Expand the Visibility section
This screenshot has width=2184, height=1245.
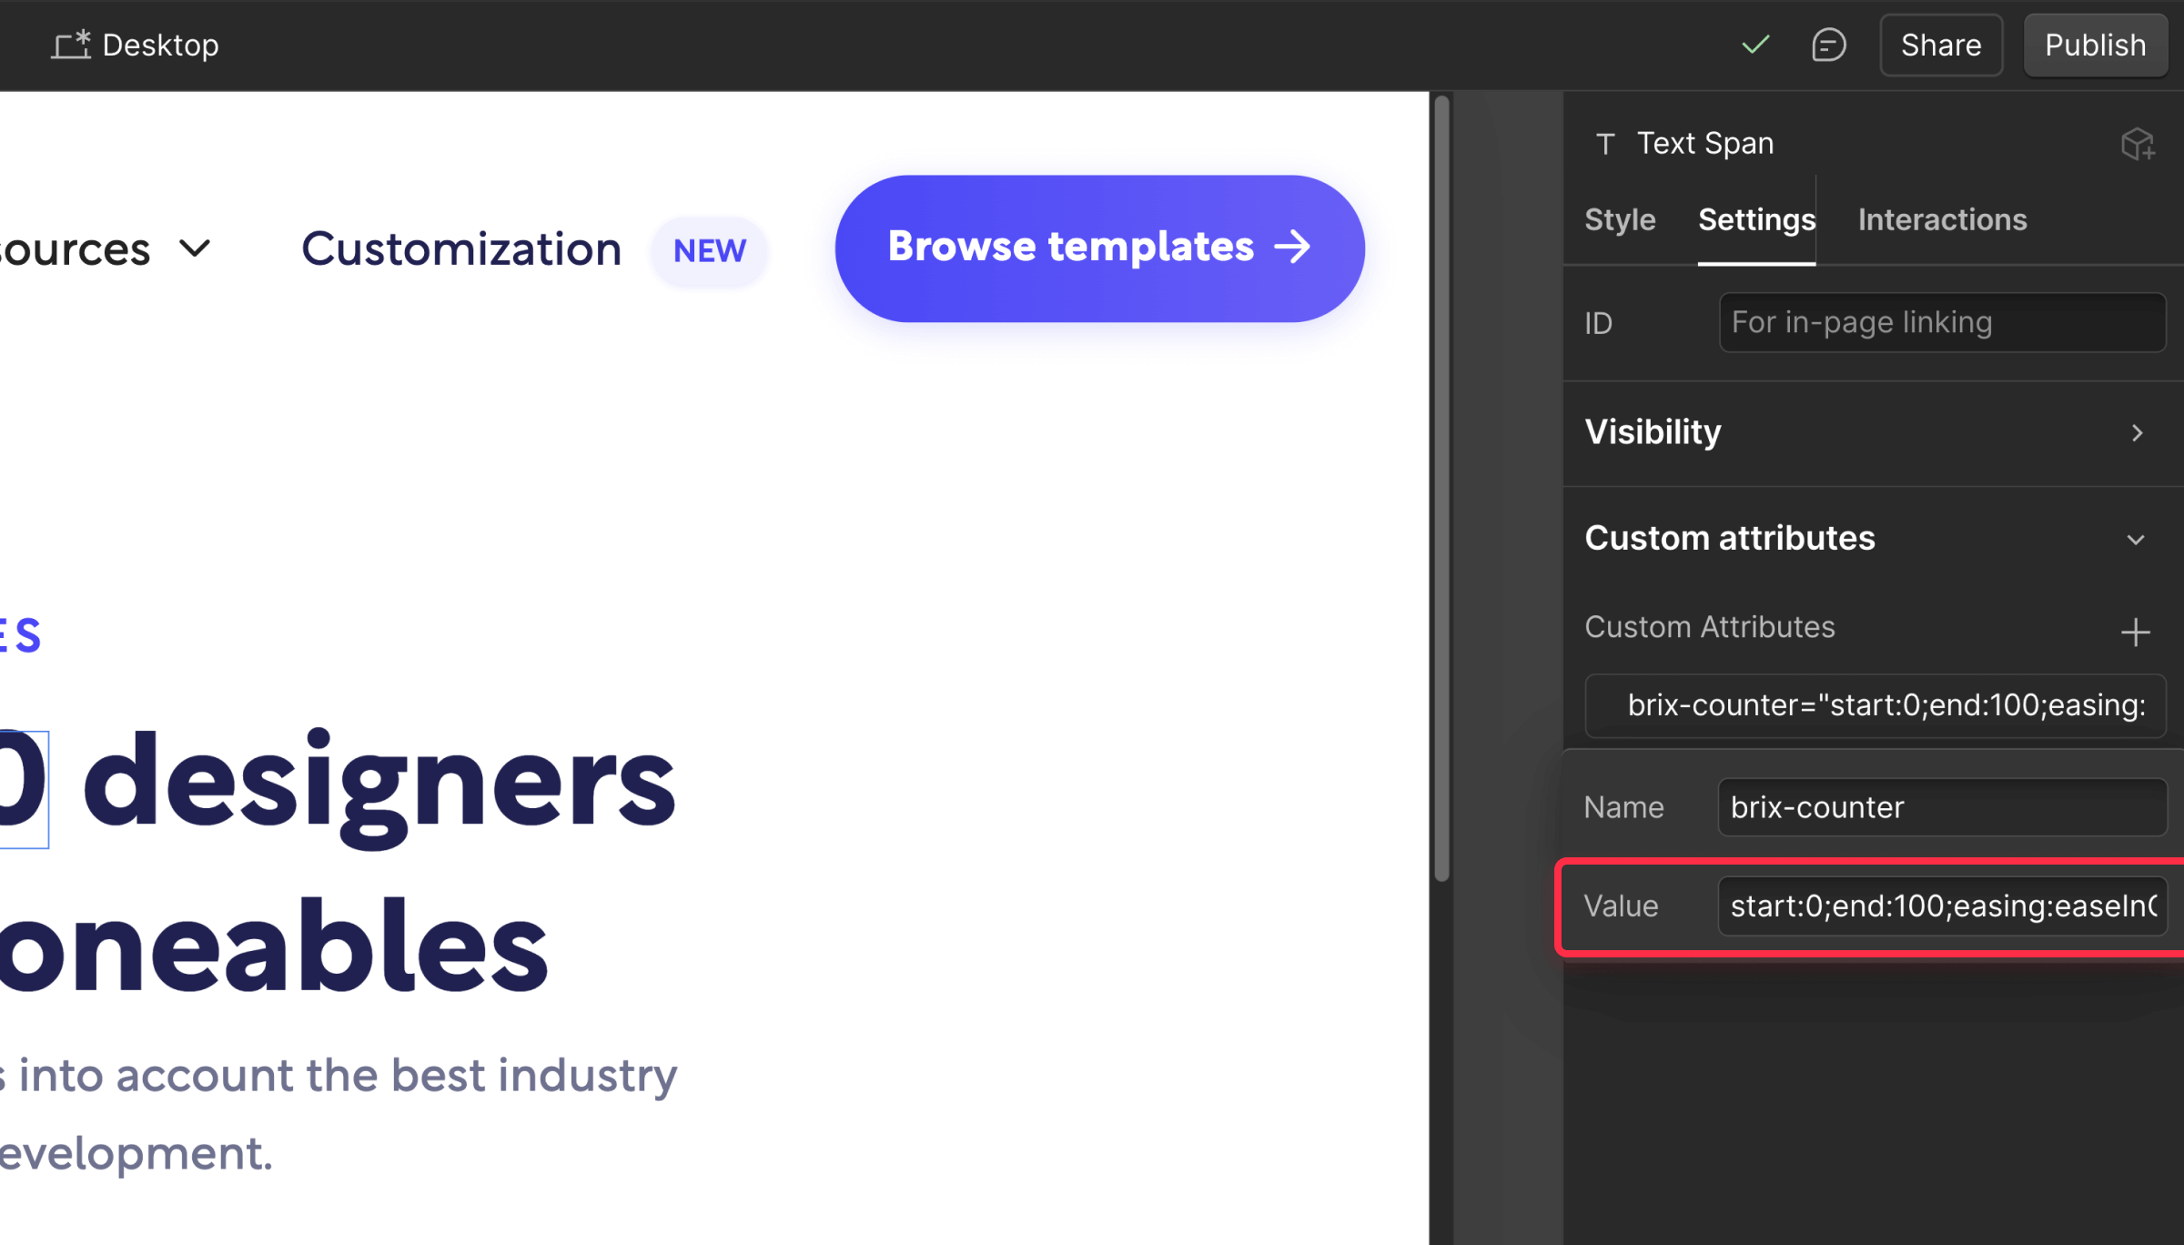pos(1873,432)
